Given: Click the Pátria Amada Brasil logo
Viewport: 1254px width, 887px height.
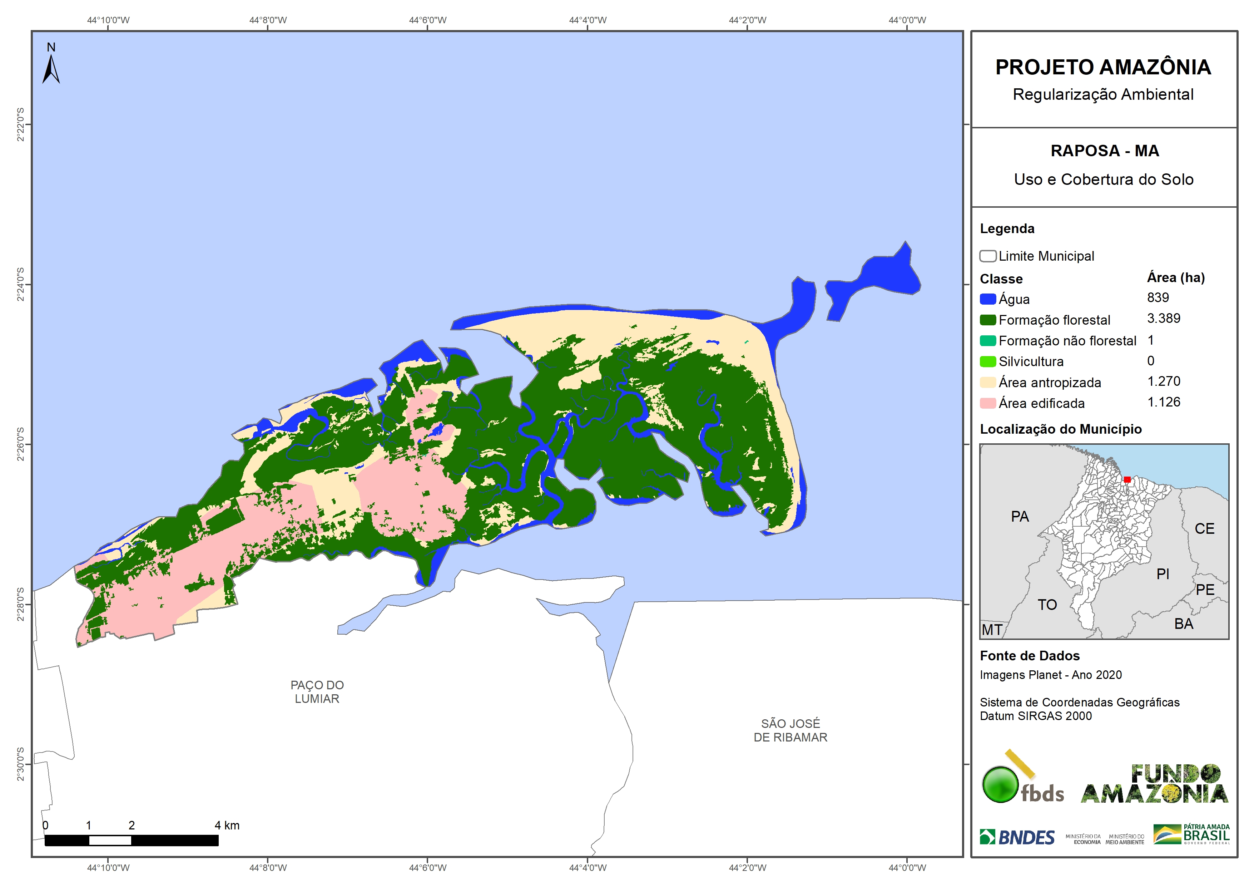Looking at the screenshot, I should pyautogui.click(x=1191, y=834).
